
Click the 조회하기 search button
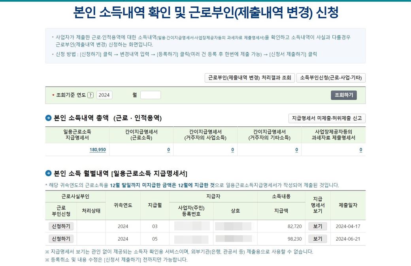pyautogui.click(x=343, y=95)
